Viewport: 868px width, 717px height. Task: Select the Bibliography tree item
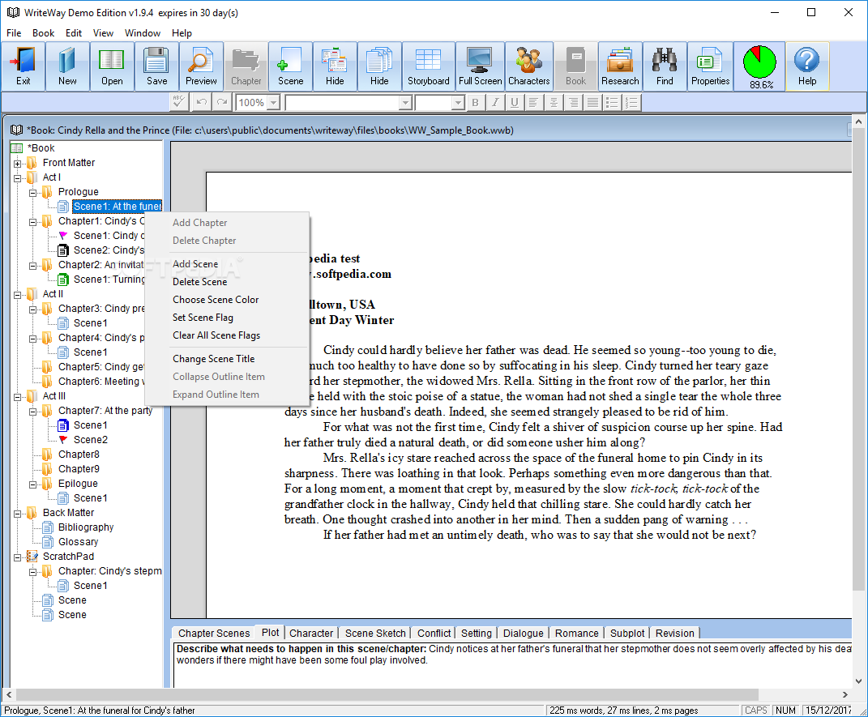click(x=86, y=527)
